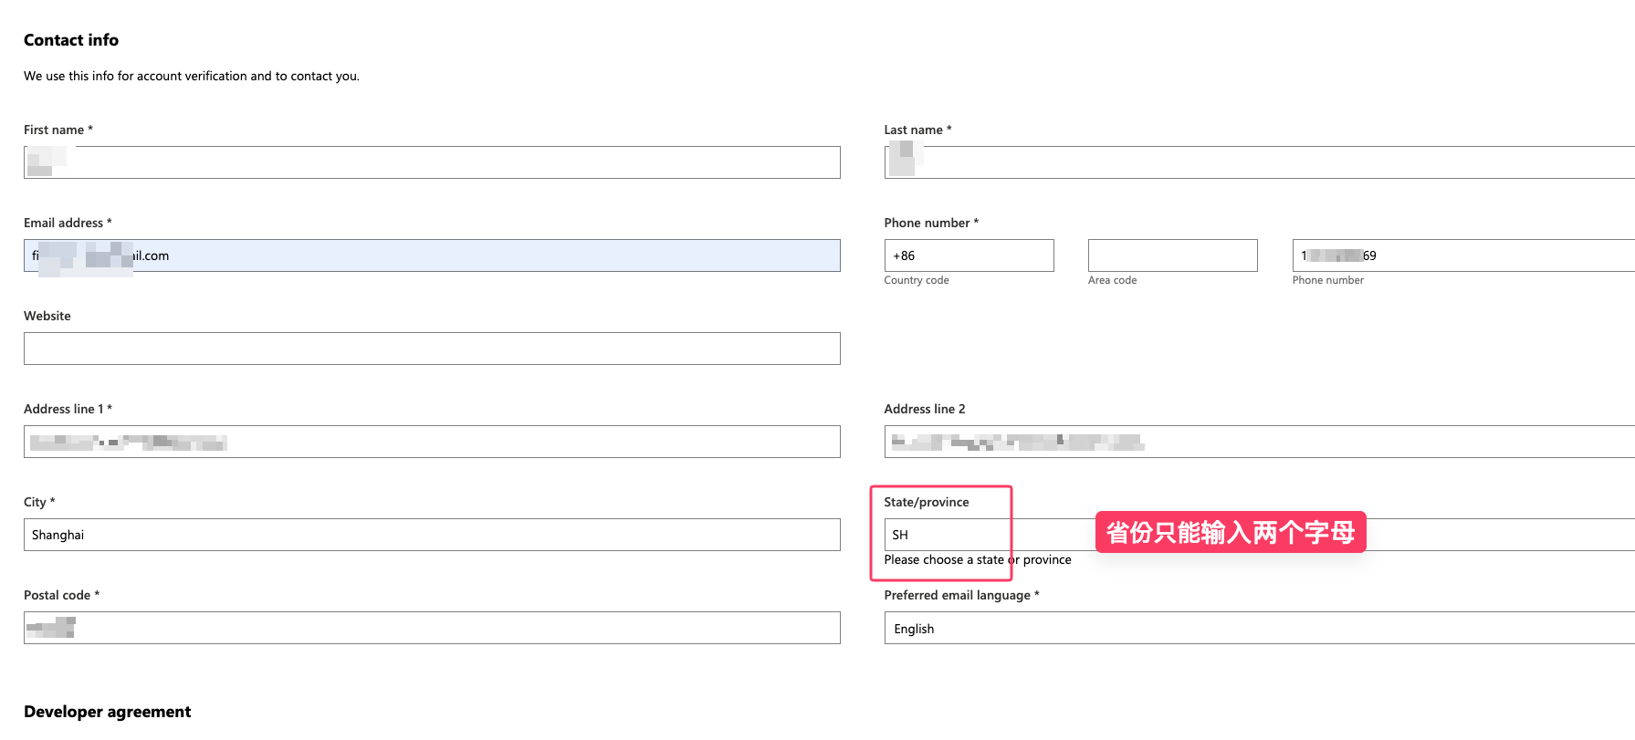Focus the State/province field containing SH
Image resolution: width=1635 pixels, height=740 pixels.
pos(986,535)
